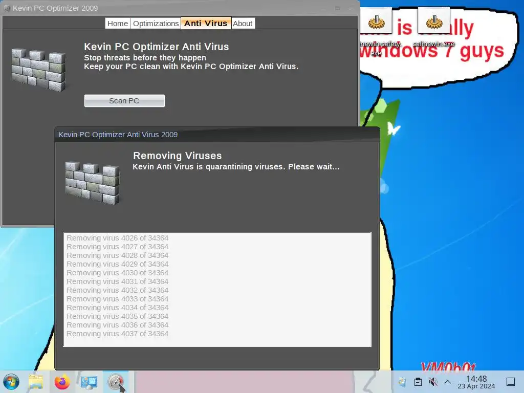Viewport: 524px width, 393px height.
Task: Open the system settings taskbar icon
Action: click(x=89, y=382)
